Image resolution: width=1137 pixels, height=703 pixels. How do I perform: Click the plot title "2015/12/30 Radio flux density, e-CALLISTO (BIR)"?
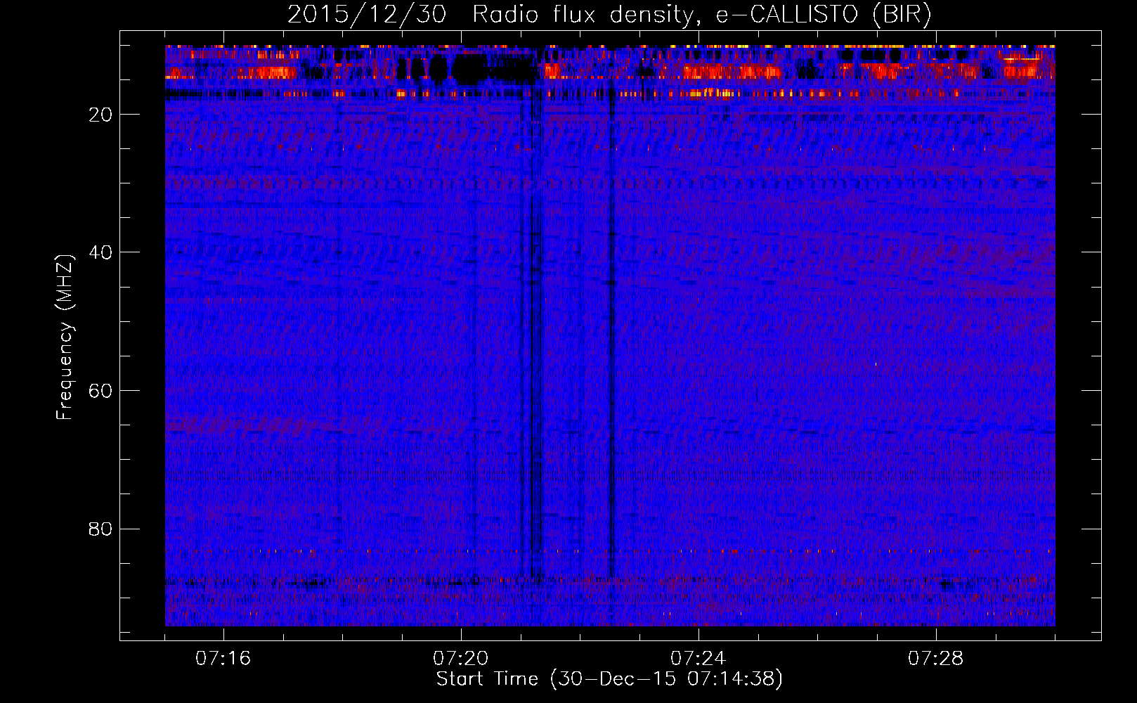point(609,15)
